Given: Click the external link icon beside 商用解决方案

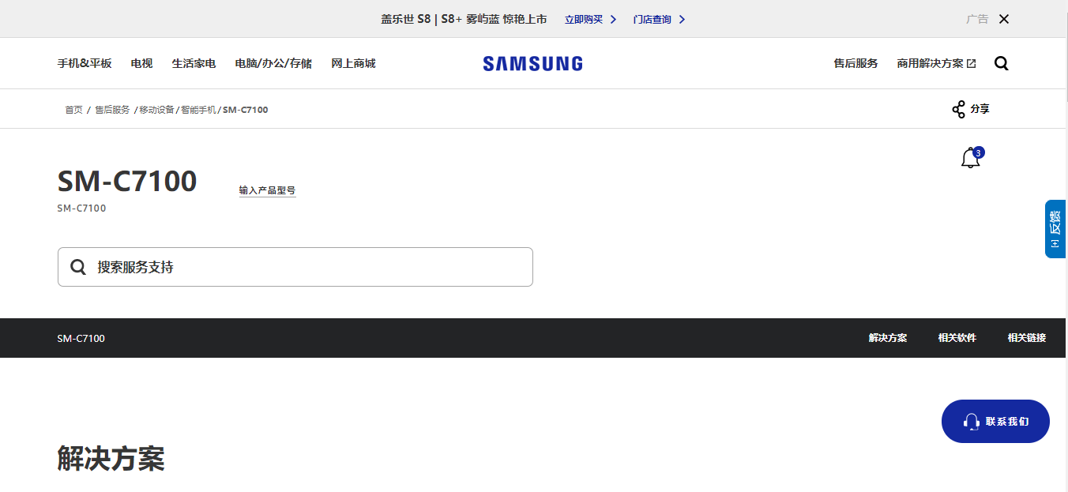Looking at the screenshot, I should pos(972,63).
